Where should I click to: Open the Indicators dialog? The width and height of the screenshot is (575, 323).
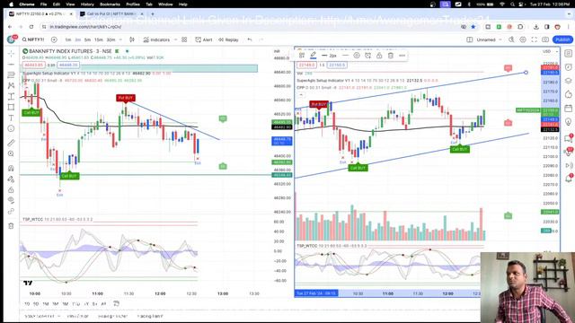click(156, 39)
